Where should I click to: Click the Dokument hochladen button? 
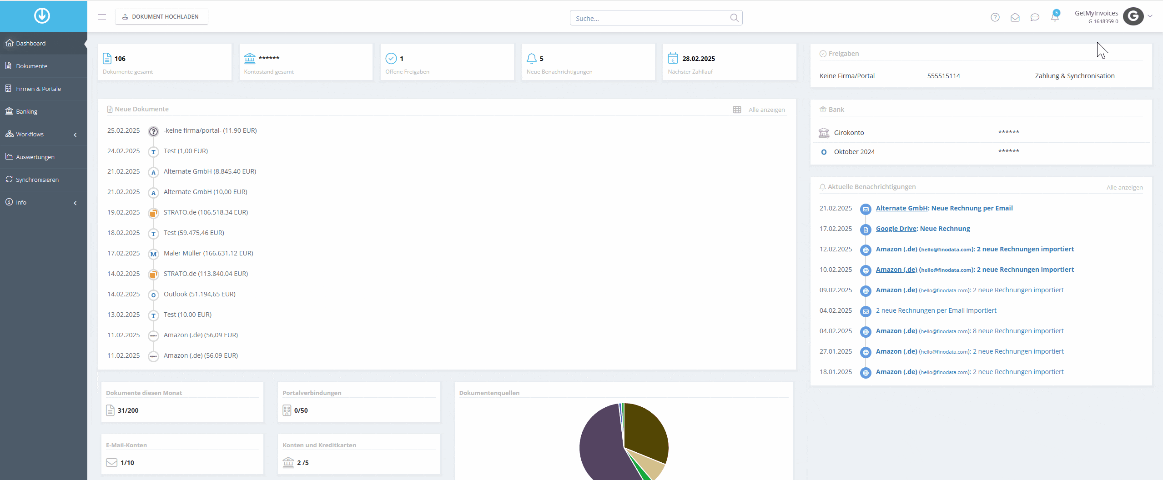(161, 17)
